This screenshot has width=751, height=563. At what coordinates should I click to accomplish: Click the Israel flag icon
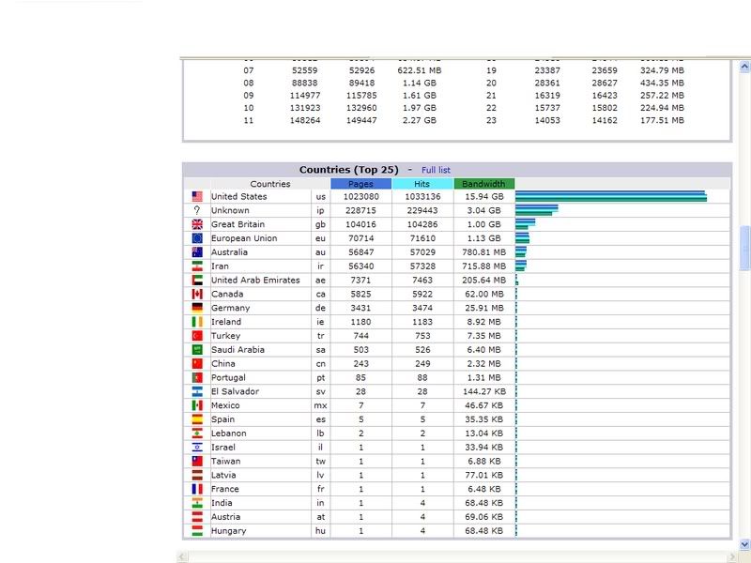click(x=197, y=447)
